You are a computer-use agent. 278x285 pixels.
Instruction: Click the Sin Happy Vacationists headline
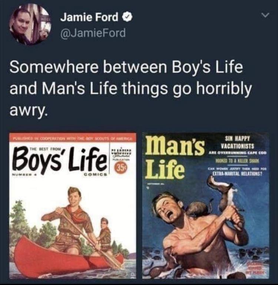click(237, 142)
